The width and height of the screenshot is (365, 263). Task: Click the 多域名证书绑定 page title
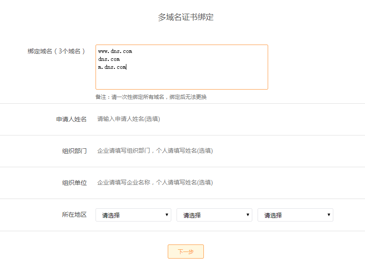186,17
